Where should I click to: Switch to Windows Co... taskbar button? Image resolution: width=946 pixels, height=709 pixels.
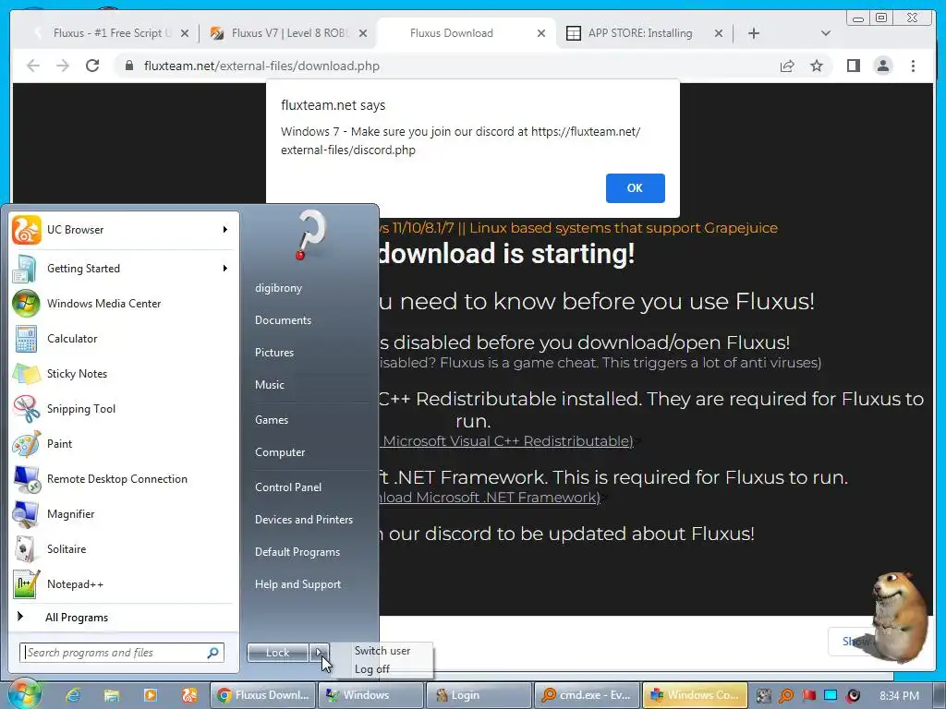695,695
